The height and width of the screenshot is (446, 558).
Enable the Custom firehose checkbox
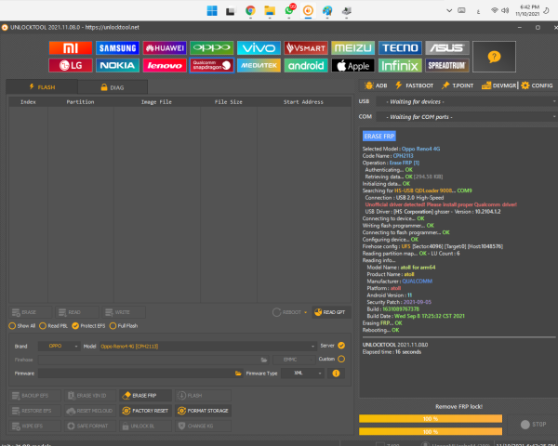341,359
